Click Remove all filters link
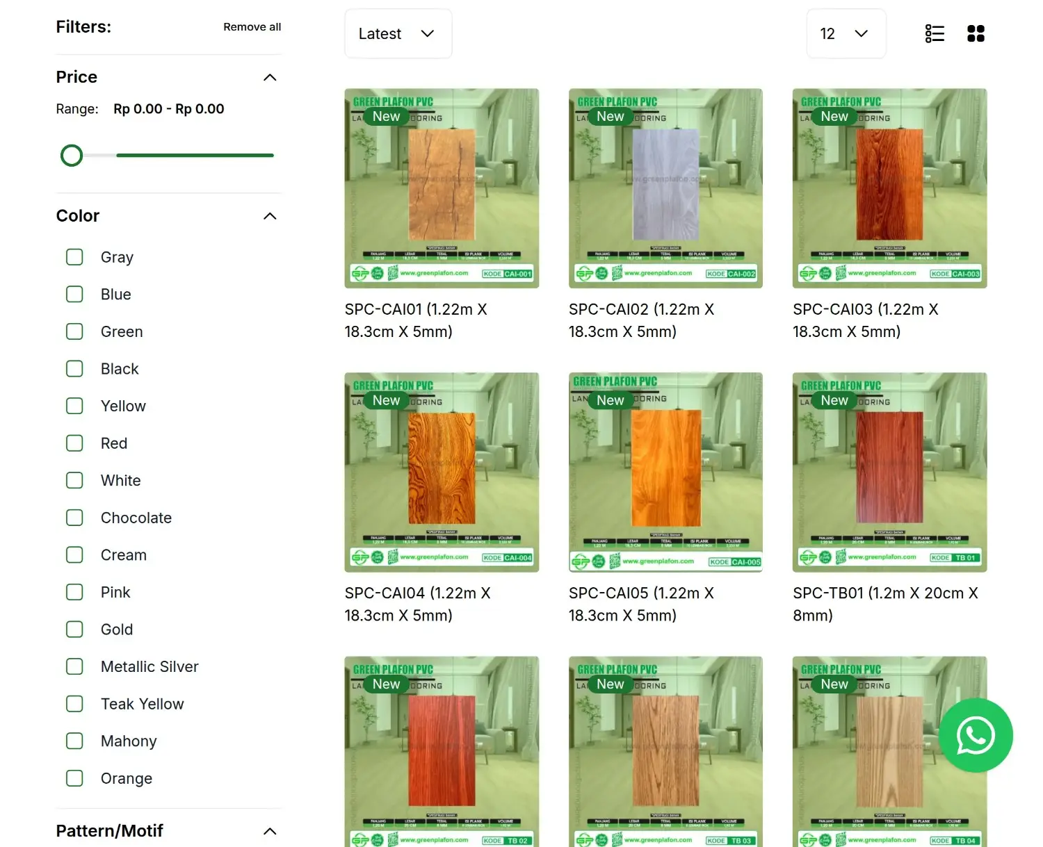The image size is (1043, 847). point(252,27)
